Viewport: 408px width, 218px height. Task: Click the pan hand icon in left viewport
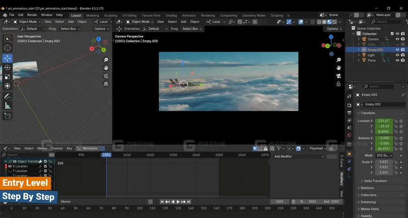pos(106,68)
